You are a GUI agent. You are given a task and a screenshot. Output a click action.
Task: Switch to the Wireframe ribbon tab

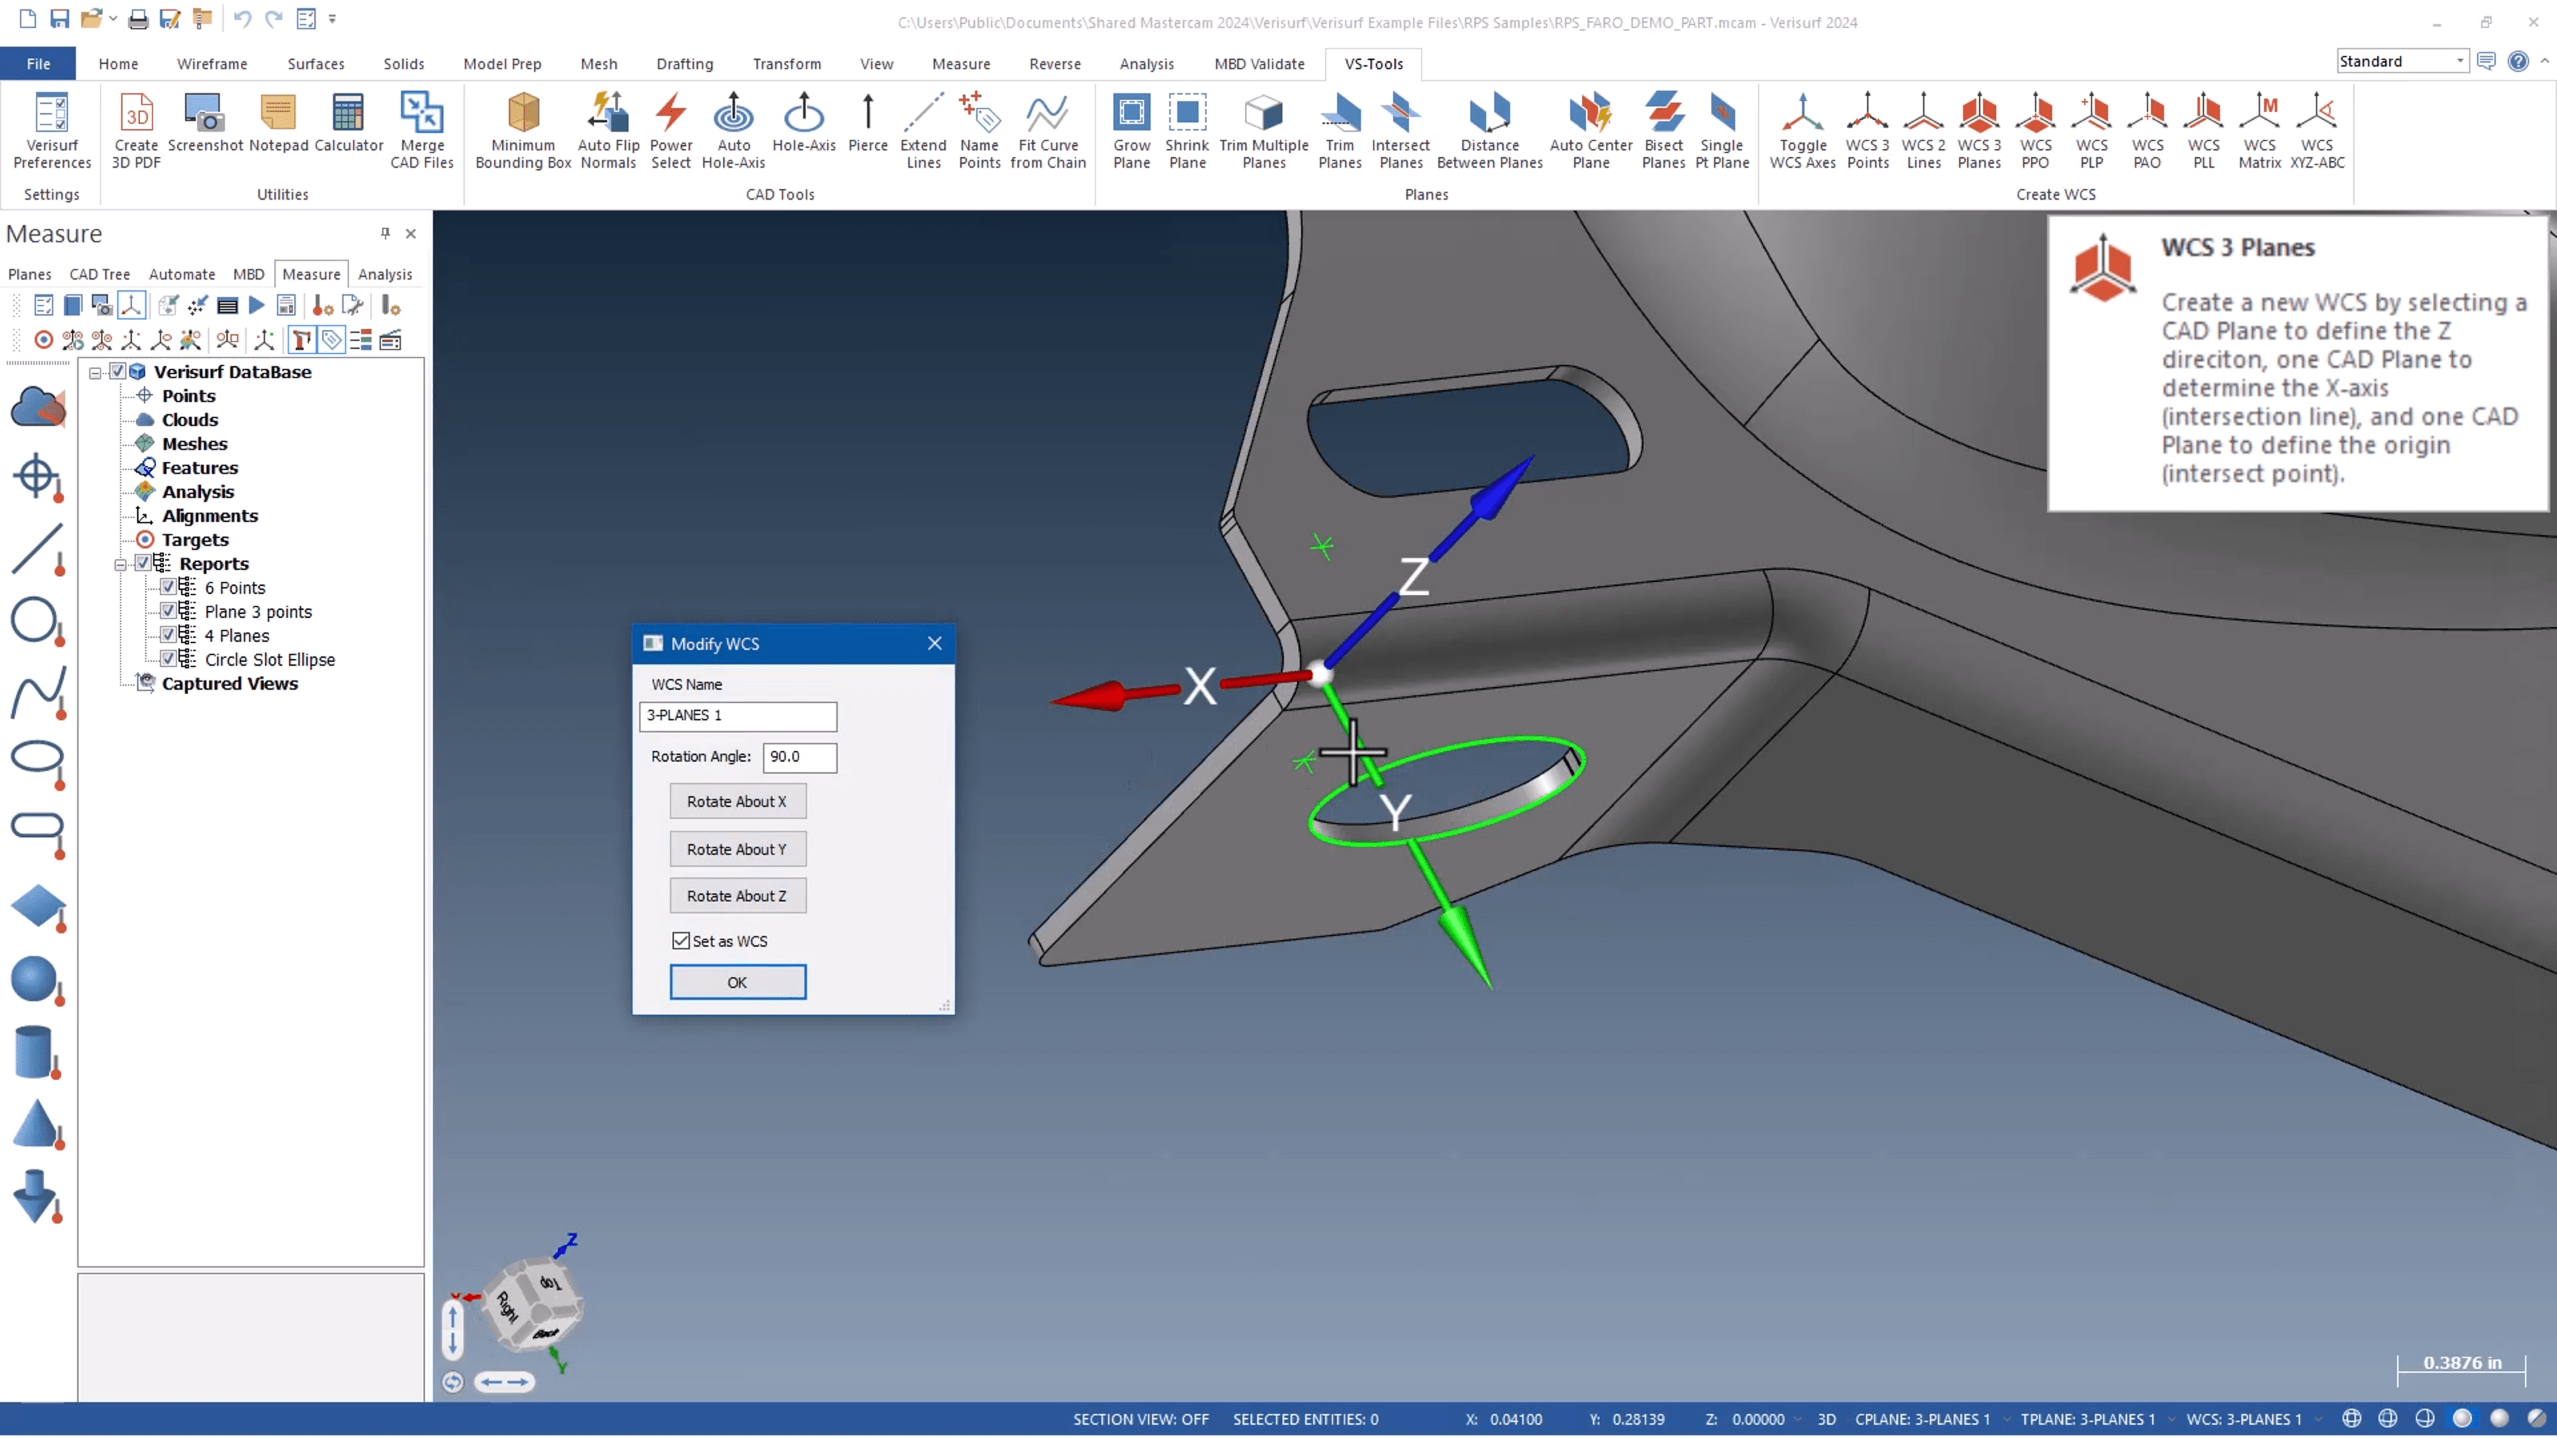coord(212,63)
